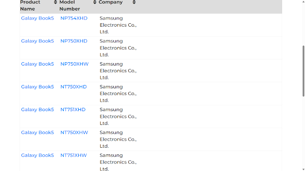This screenshot has width=305, height=171.
Task: Open model NT751XHD link
Action: click(x=73, y=110)
